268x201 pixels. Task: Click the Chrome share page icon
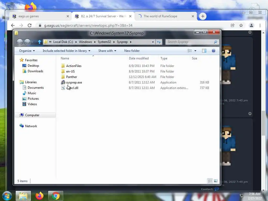click(232, 25)
